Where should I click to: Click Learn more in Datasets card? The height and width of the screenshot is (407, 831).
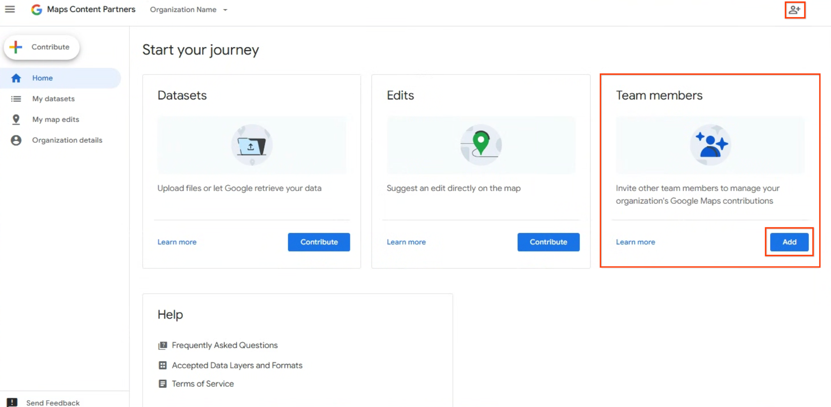(177, 242)
